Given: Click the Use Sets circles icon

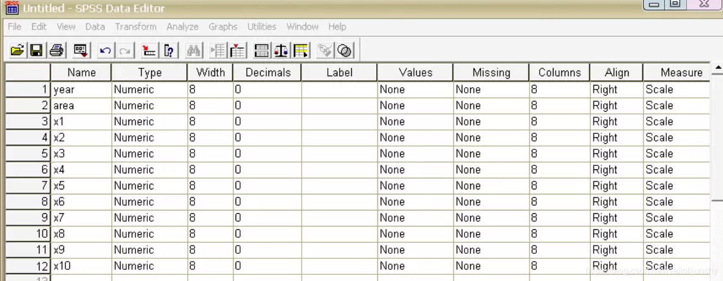Looking at the screenshot, I should tap(345, 51).
